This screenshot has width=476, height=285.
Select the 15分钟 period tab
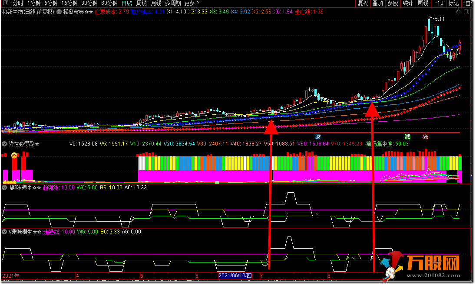(x=69, y=3)
